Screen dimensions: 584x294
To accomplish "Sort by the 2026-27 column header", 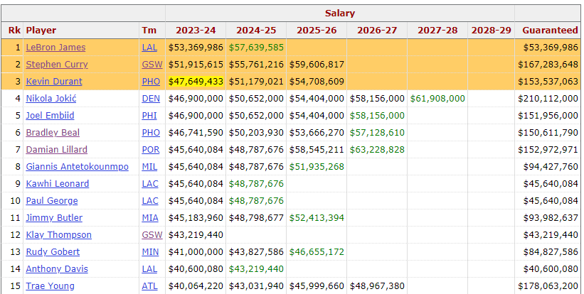I will coord(377,31).
